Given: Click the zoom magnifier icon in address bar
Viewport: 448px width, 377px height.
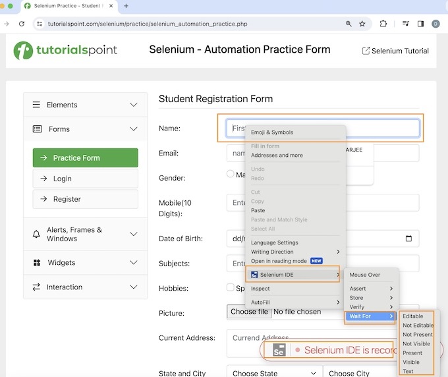Looking at the screenshot, I should (349, 24).
